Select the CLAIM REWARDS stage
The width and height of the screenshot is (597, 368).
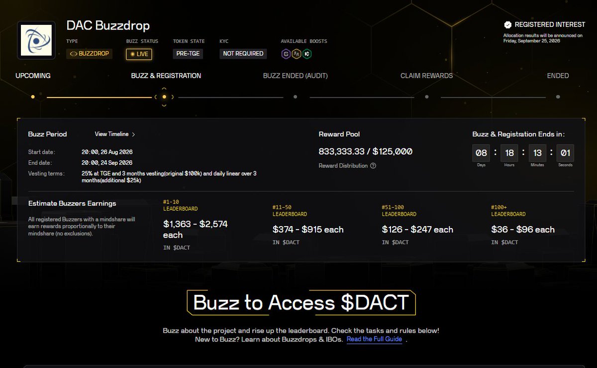pos(427,76)
